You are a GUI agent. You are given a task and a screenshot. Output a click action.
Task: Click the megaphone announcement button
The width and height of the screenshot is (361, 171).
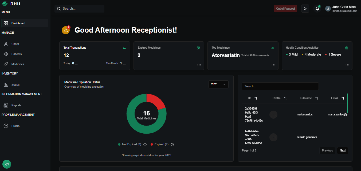tap(7, 164)
